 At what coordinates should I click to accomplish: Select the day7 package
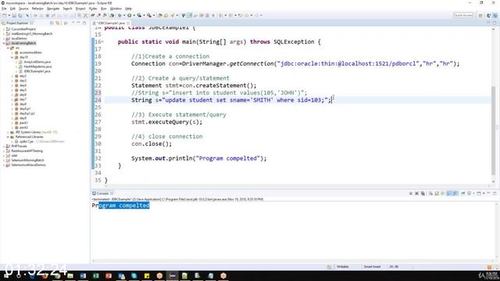click(x=23, y=99)
